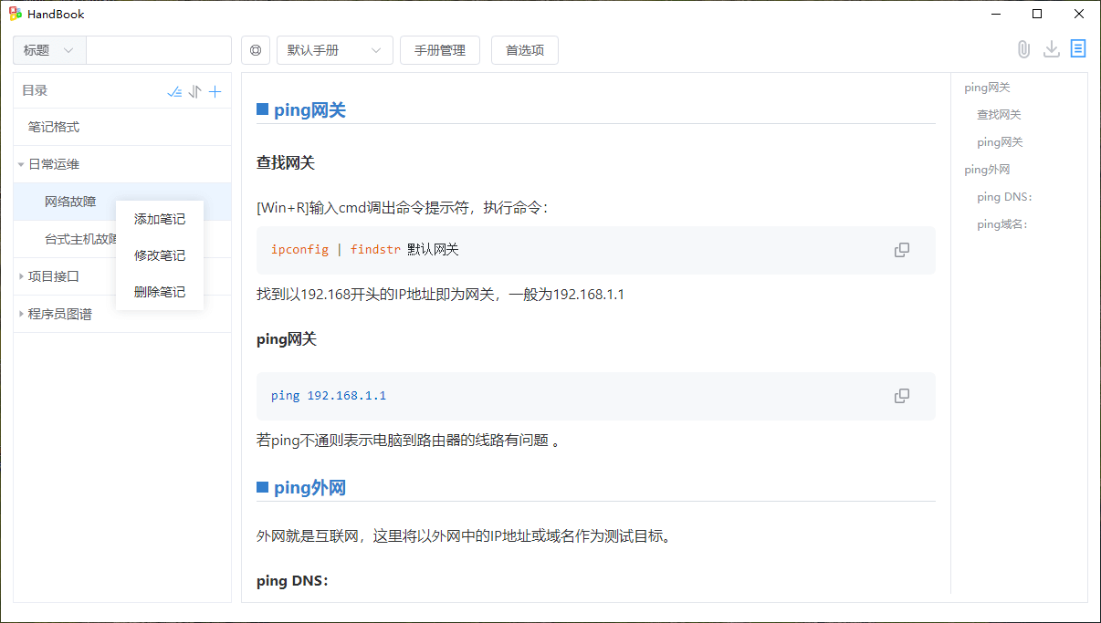1101x623 pixels.
Task: Copy the ipconfig command code block
Action: pyautogui.click(x=901, y=250)
